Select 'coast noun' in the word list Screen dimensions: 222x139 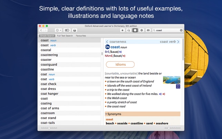tap(69, 40)
